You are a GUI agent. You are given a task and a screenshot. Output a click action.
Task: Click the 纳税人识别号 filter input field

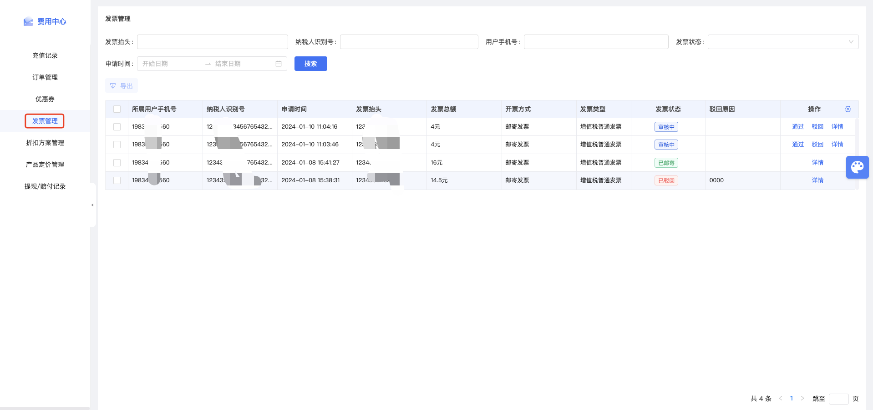pos(409,42)
